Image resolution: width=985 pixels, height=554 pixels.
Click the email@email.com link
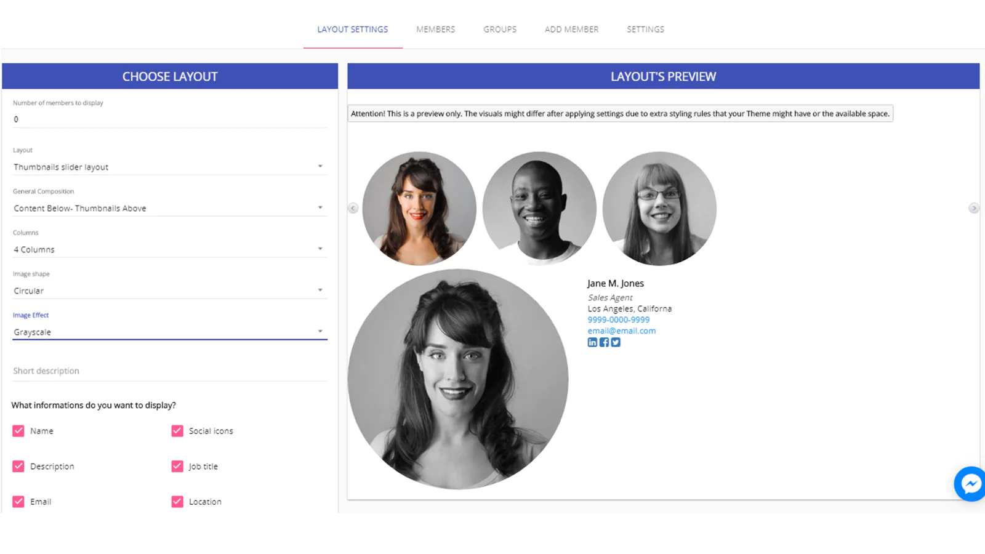click(622, 331)
